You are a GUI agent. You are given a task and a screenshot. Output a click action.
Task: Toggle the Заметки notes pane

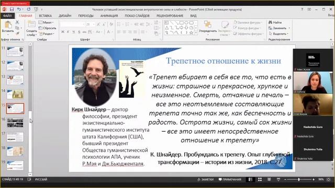pos(206,180)
